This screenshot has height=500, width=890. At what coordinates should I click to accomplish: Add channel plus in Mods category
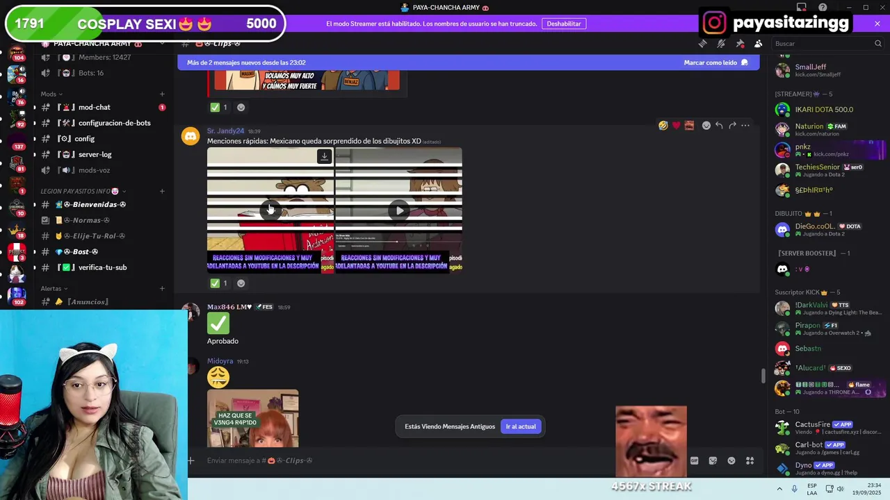tap(162, 94)
